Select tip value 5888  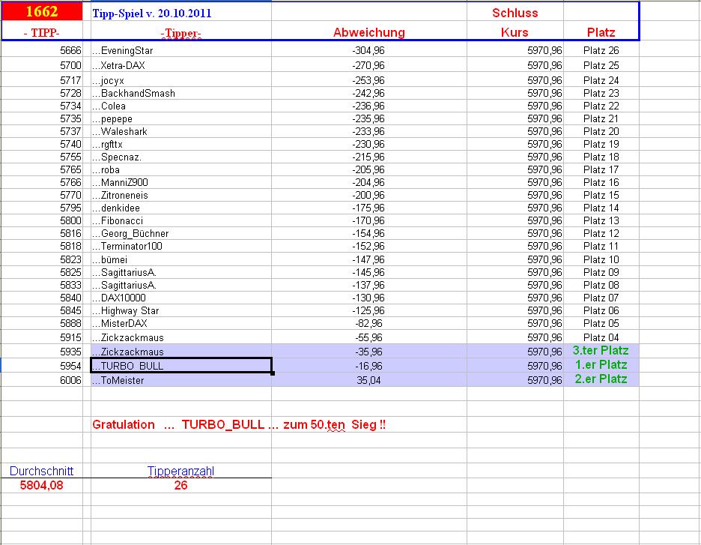pyautogui.click(x=42, y=323)
